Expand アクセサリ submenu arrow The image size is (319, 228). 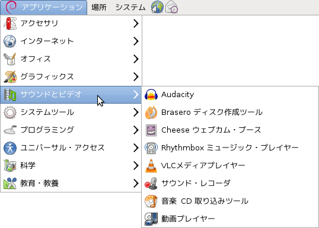(x=136, y=23)
